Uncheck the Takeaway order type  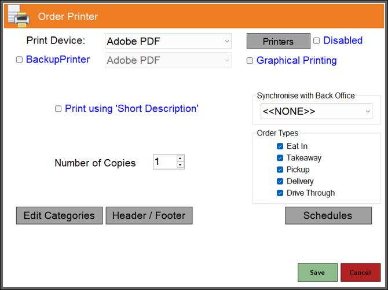tap(280, 158)
